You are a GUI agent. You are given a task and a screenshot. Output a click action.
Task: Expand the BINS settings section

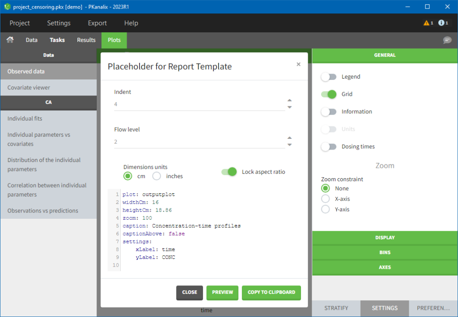point(385,252)
